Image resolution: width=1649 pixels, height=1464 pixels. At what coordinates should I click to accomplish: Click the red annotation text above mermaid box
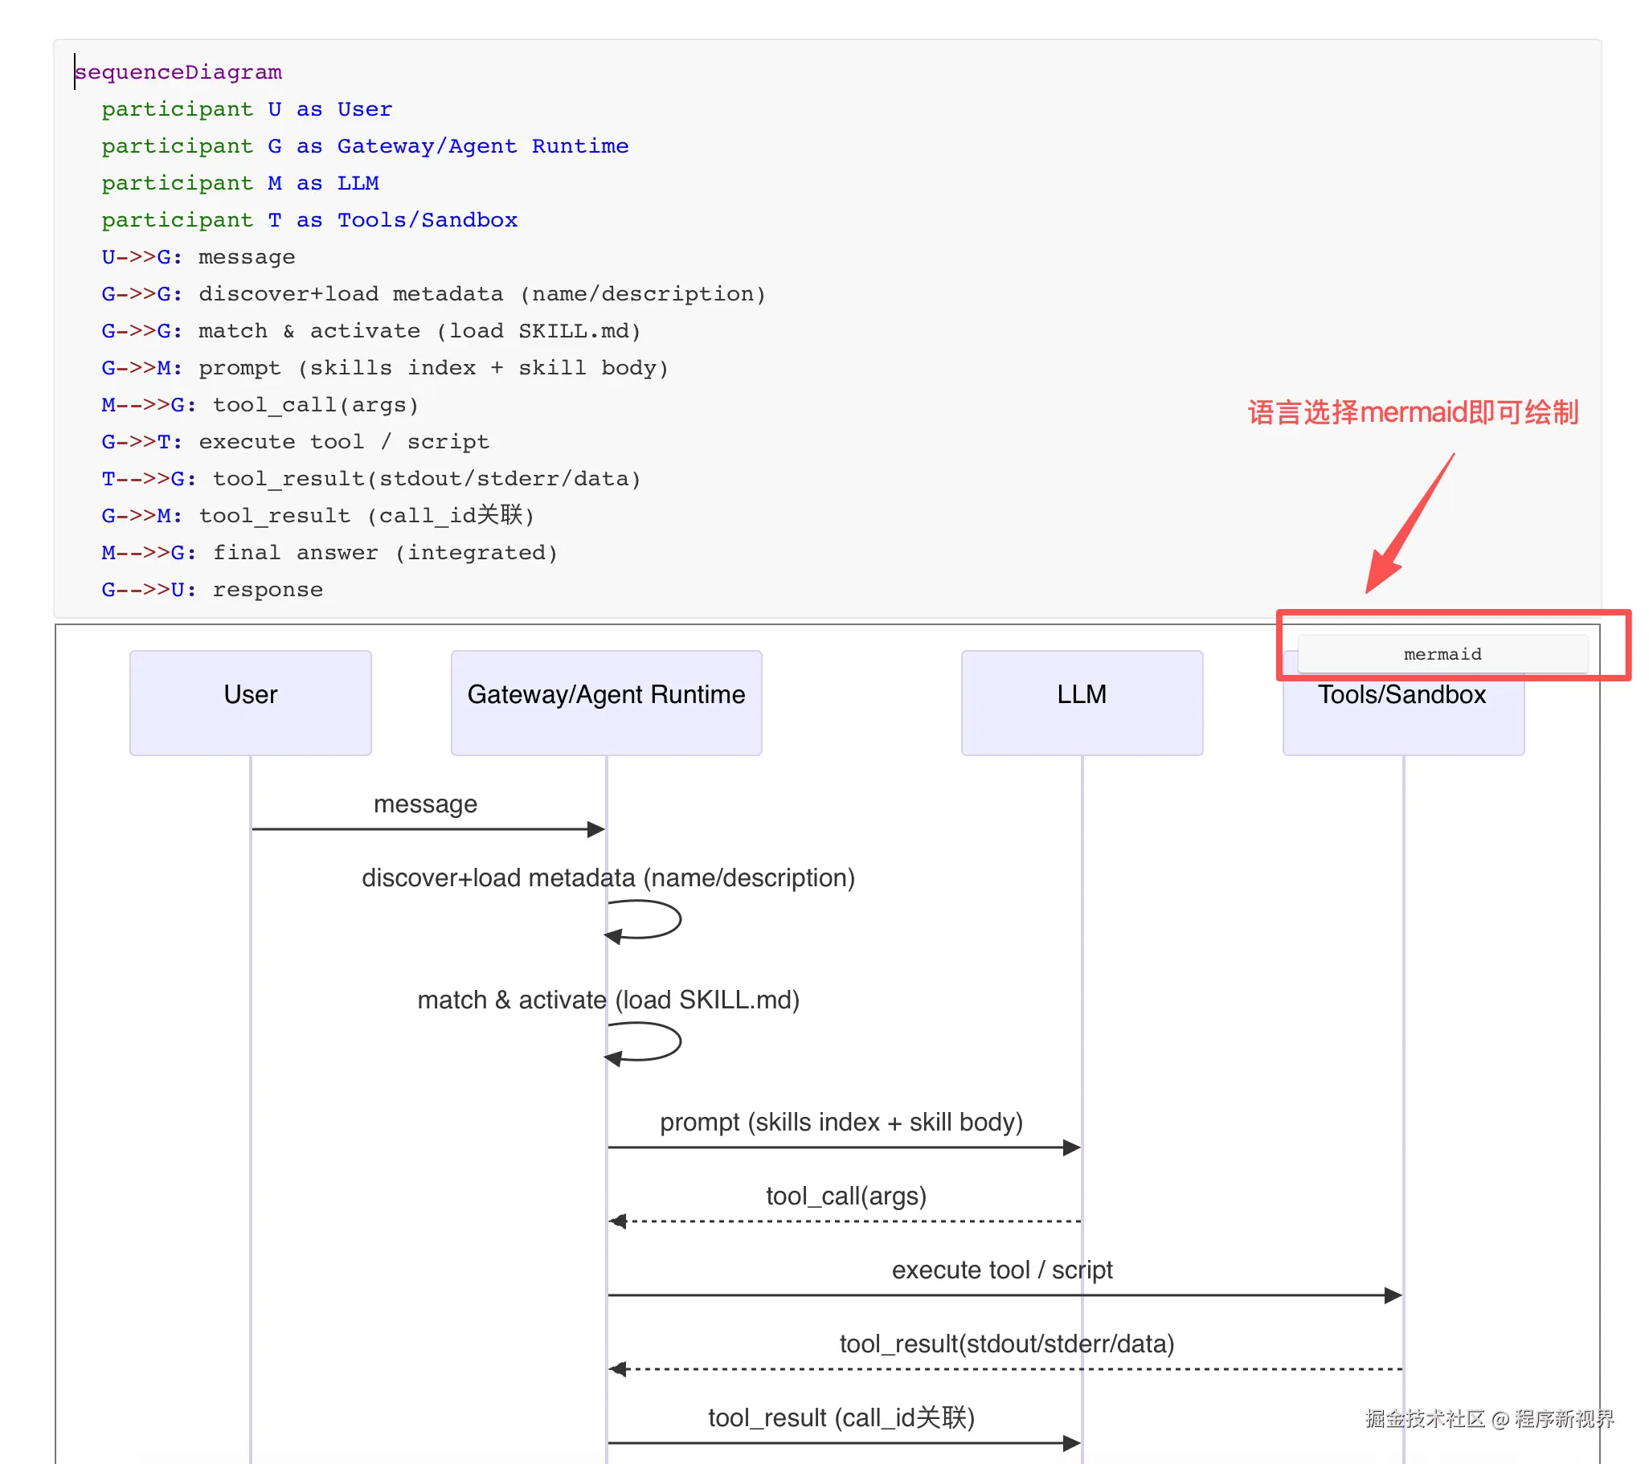[1412, 412]
